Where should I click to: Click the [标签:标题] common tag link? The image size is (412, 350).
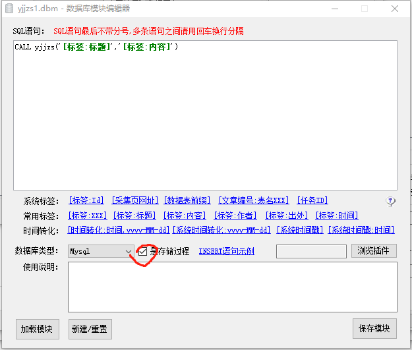pyautogui.click(x=134, y=216)
